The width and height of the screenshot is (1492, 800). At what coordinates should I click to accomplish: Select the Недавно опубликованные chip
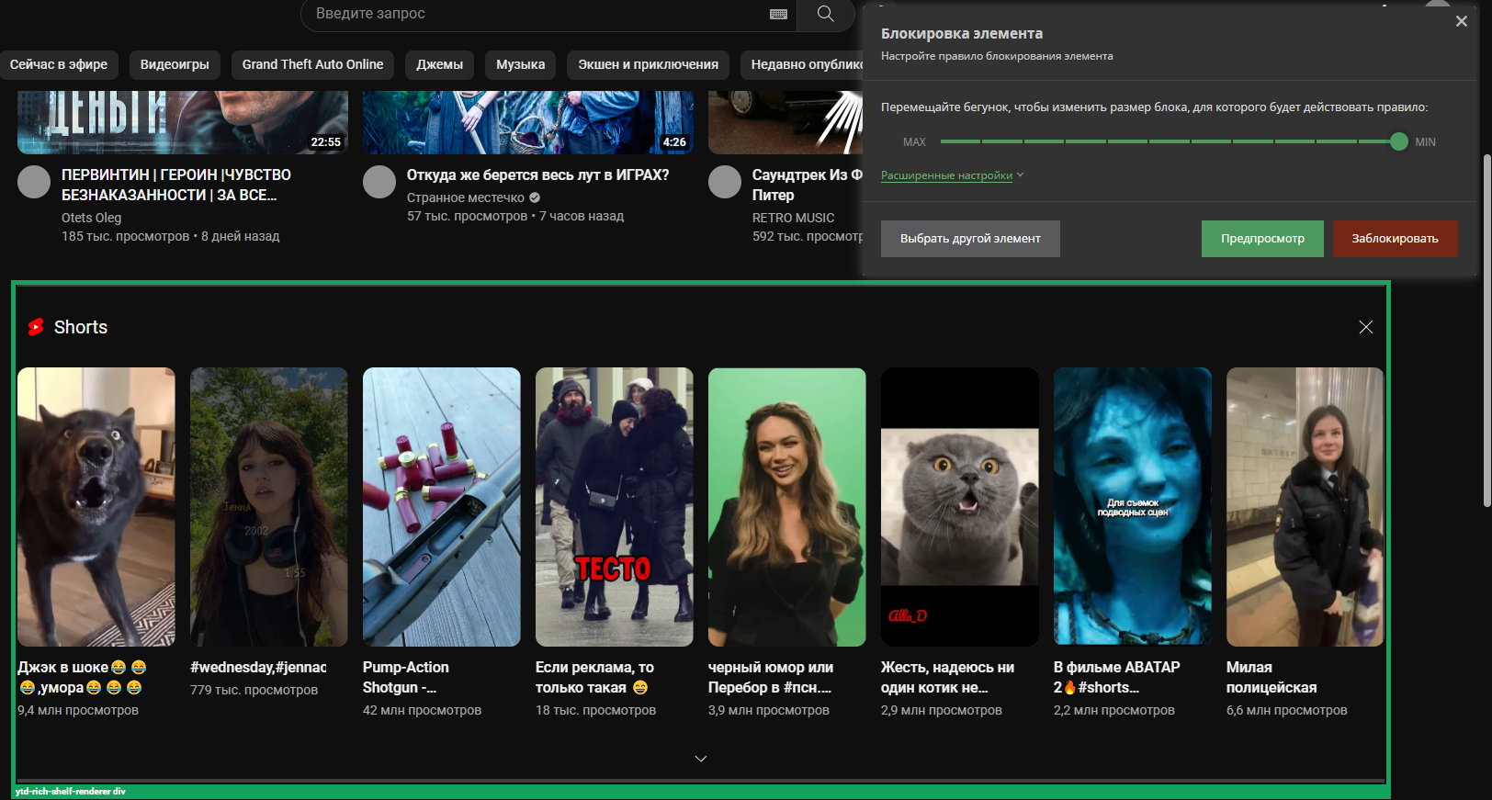coord(803,64)
